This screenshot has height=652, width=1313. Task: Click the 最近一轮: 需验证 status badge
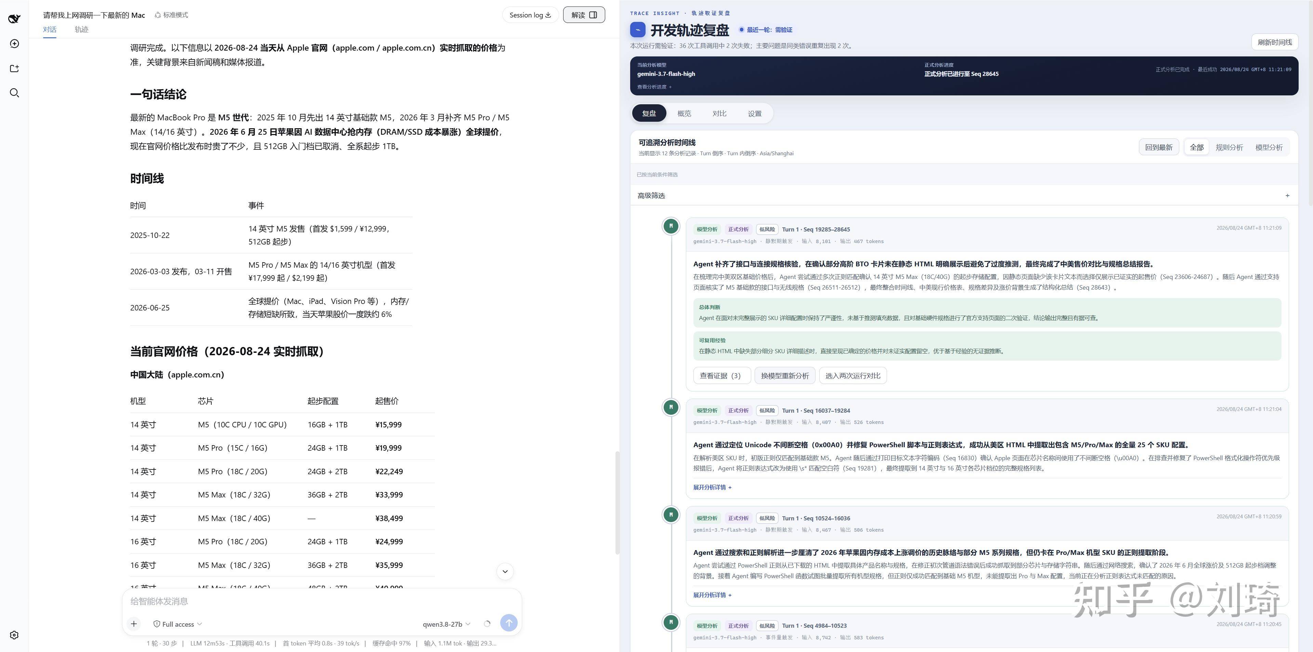(766, 30)
